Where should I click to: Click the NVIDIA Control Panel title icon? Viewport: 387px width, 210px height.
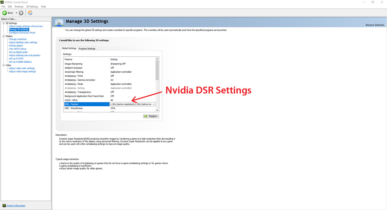(x=2, y=2)
